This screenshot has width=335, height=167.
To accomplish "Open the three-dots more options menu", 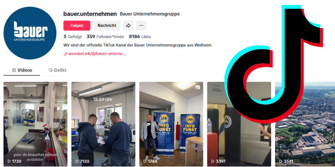I will 141,25.
